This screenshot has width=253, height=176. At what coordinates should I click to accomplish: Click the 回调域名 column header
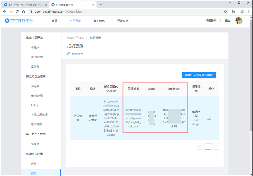133,89
